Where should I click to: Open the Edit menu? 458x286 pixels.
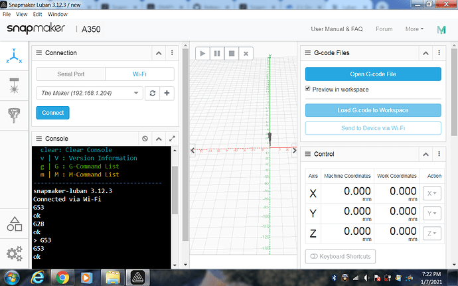37,14
